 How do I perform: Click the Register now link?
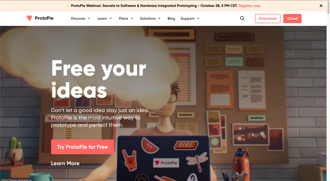click(250, 6)
